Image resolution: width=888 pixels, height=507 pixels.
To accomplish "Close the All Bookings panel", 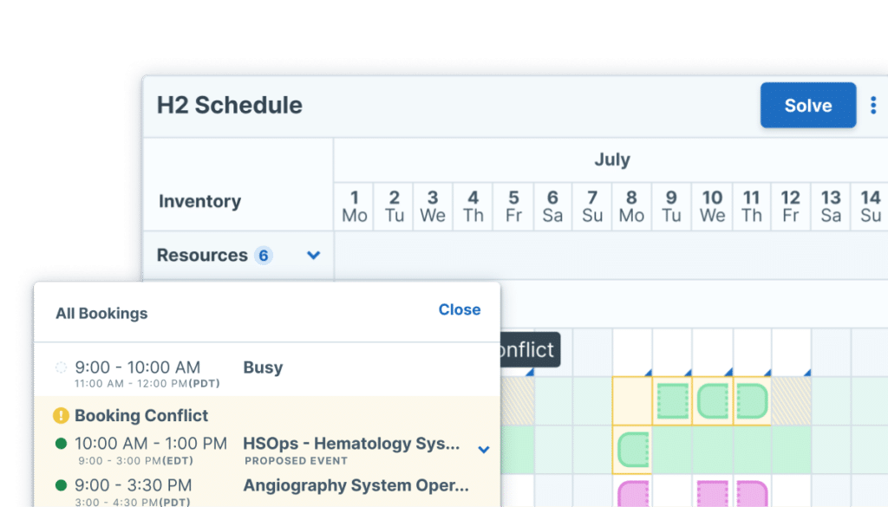I will 459,309.
